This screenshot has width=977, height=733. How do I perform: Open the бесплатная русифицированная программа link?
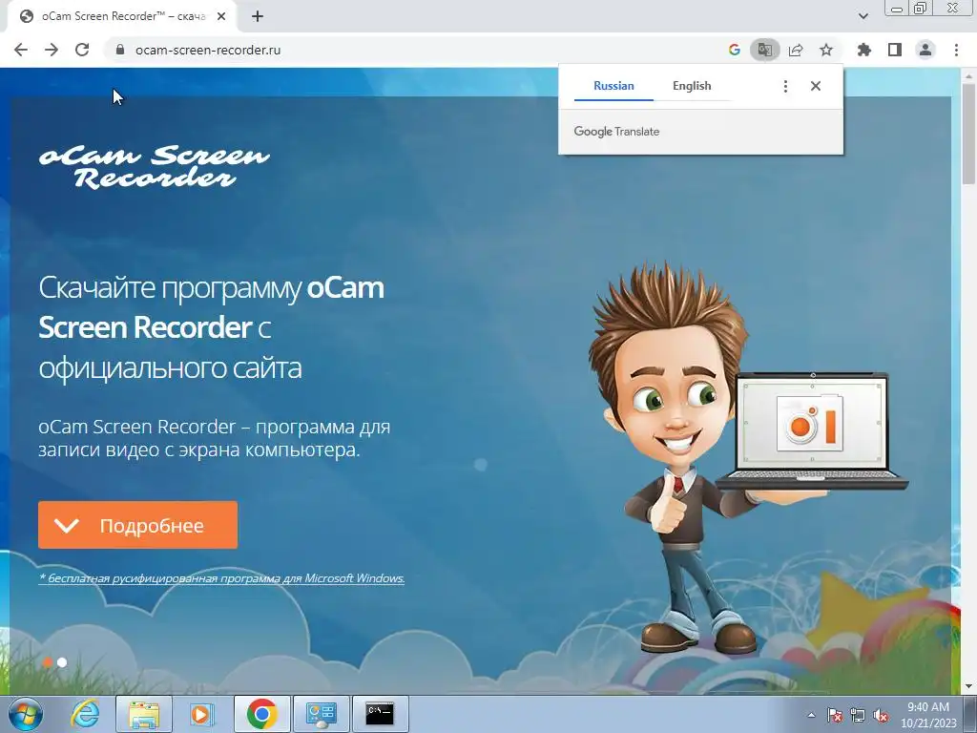221,578
